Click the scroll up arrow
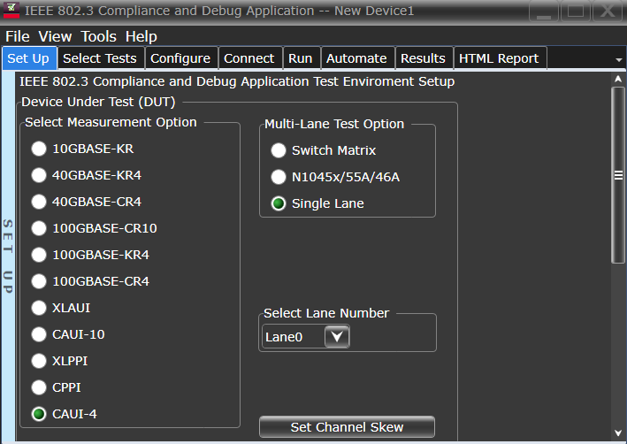 tap(618, 79)
